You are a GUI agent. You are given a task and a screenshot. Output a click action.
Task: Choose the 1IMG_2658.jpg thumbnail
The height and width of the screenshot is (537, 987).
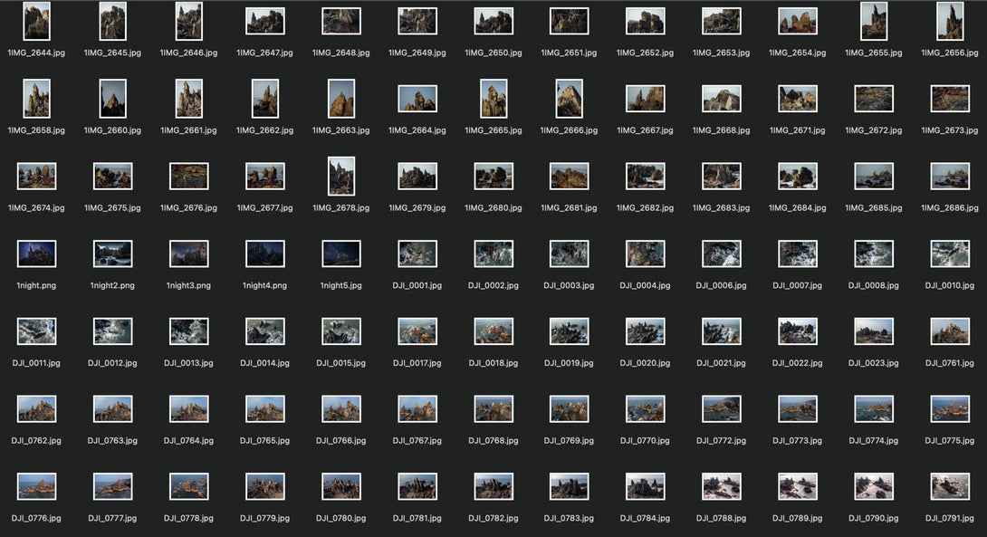(x=36, y=99)
